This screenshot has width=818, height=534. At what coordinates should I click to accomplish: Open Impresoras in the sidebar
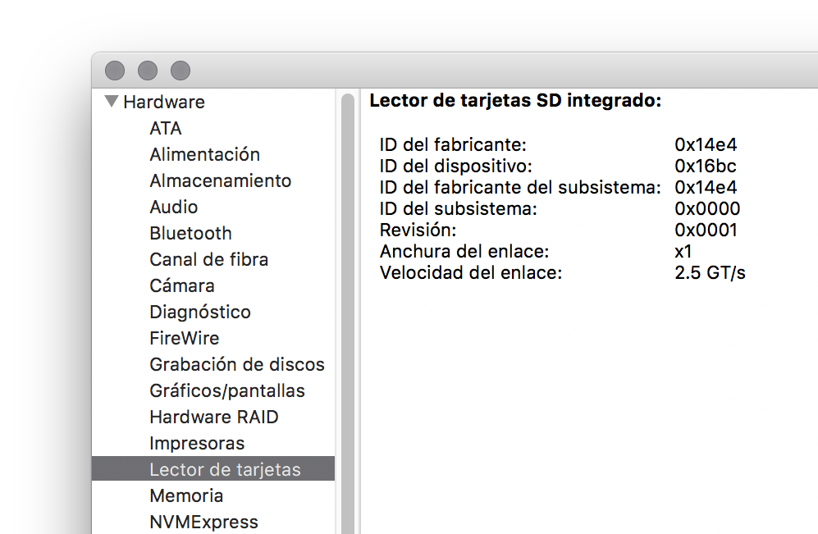[x=197, y=444]
